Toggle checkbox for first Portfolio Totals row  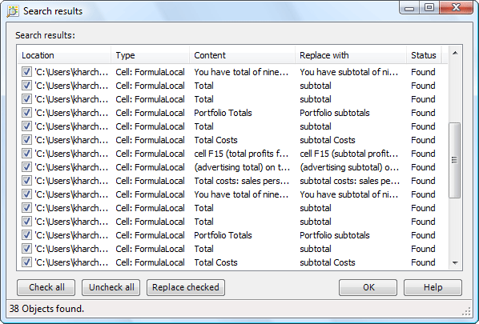[26, 113]
